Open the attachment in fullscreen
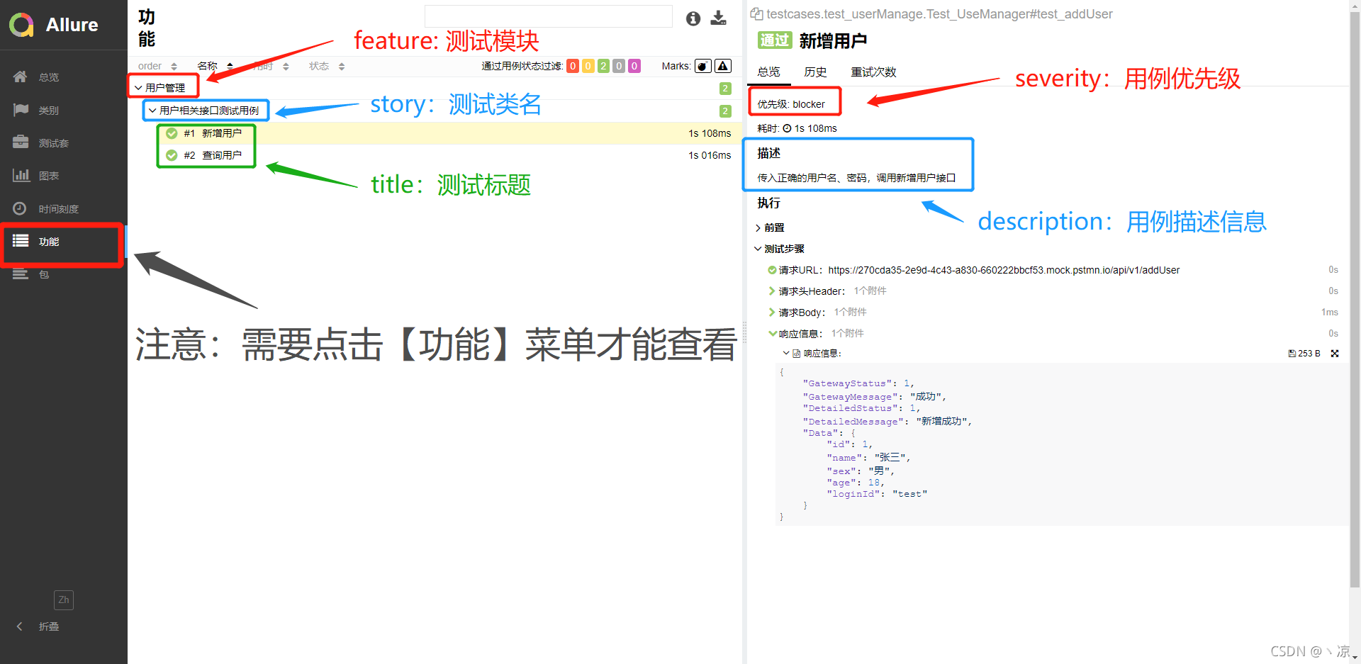The image size is (1361, 664). (1335, 354)
